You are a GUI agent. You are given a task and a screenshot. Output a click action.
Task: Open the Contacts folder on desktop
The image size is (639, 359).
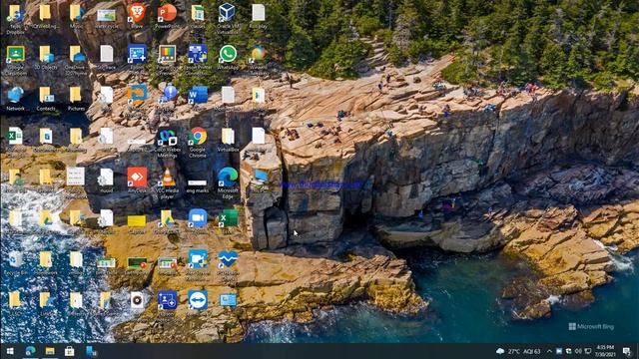(x=46, y=99)
